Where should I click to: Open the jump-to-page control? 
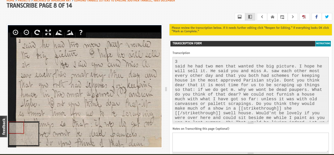click(x=282, y=17)
